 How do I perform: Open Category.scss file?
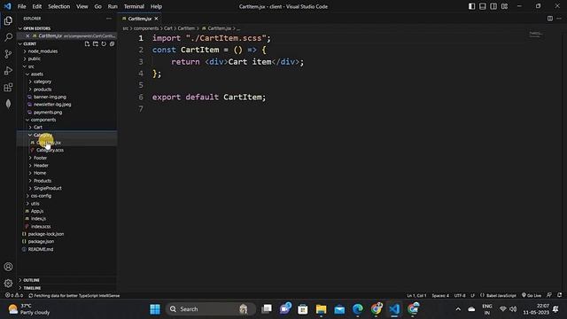(50, 150)
